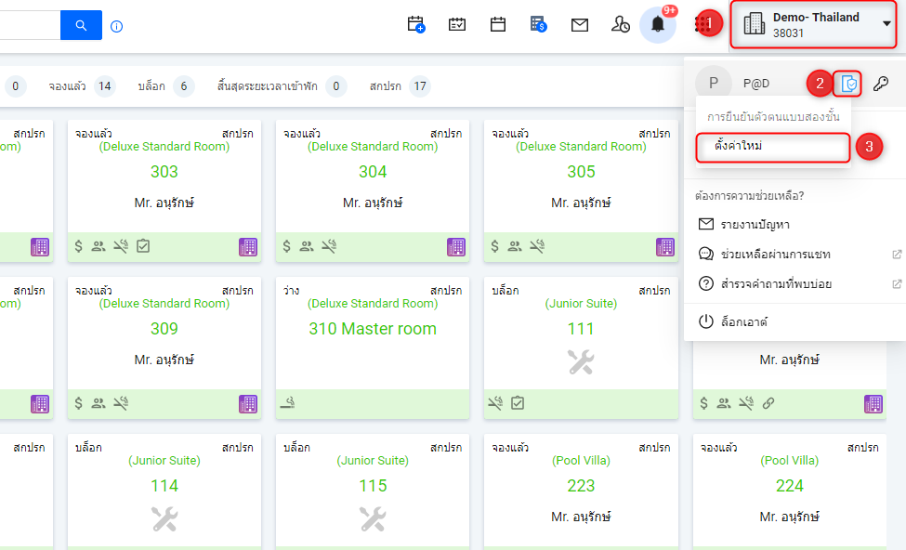Filter by สกปรก 17 status chip
Image resolution: width=906 pixels, height=550 pixels.
coord(400,86)
